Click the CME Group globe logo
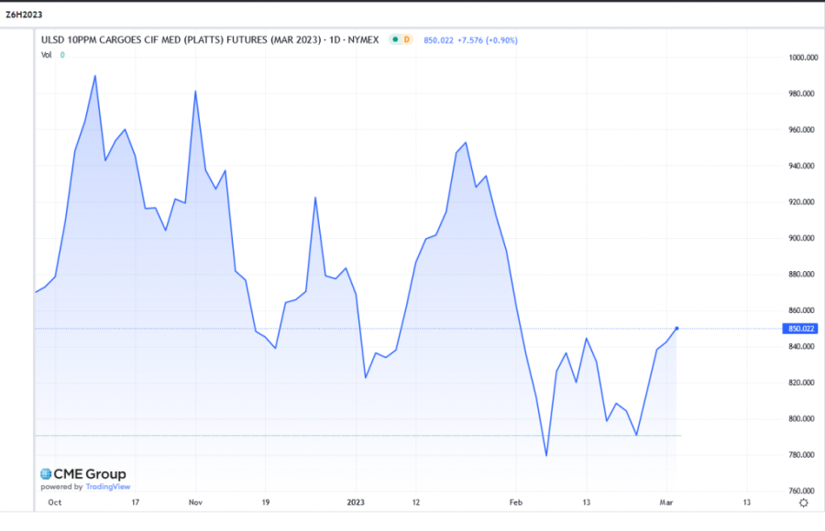Viewport: 825px width, 531px height. coord(45,474)
